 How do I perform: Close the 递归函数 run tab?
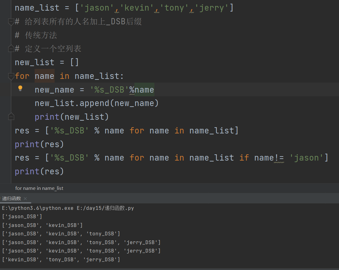25,198
